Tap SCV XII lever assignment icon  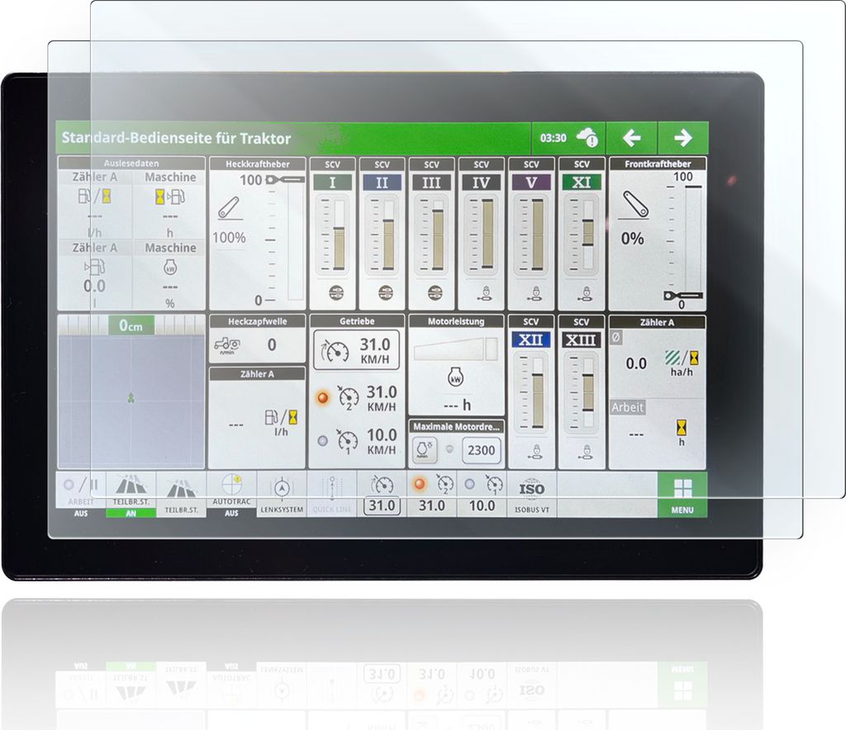[x=535, y=451]
